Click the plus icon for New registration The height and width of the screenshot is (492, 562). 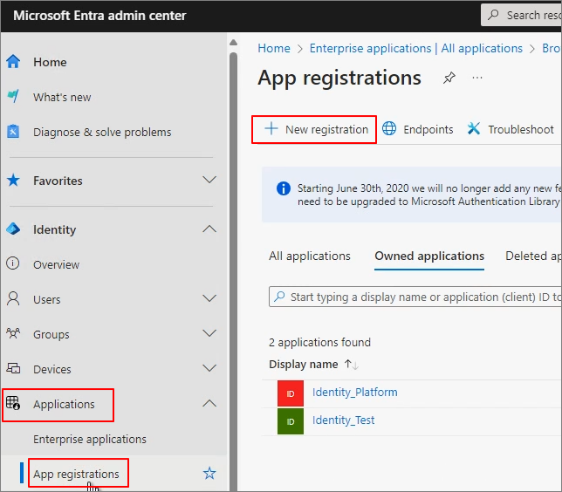click(271, 128)
